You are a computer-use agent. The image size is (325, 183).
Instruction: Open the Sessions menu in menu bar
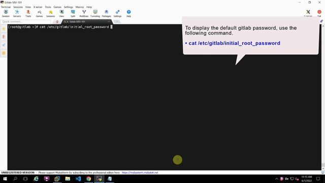pos(18,7)
